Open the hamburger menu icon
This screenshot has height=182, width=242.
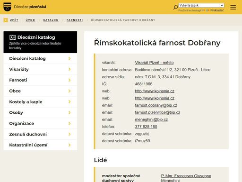pos(233,7)
